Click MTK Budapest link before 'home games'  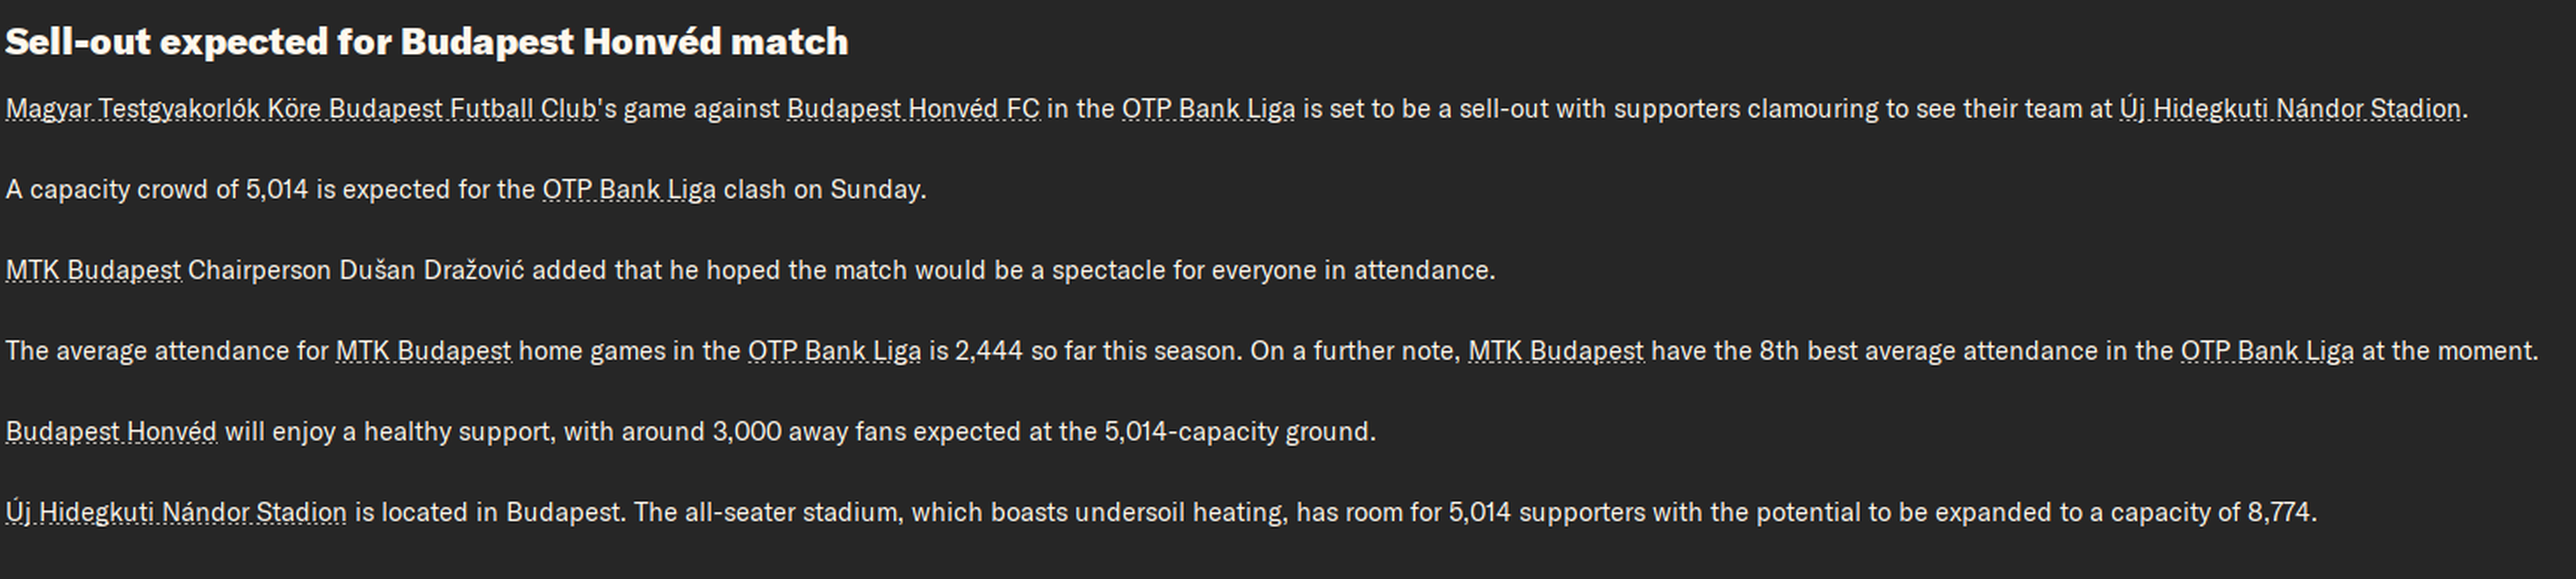coord(423,351)
